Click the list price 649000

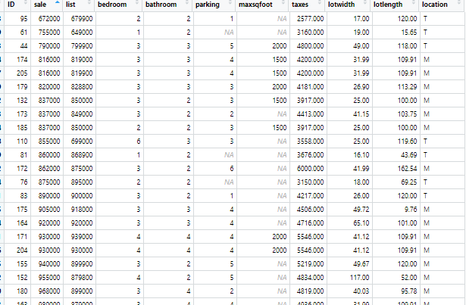tap(82, 33)
